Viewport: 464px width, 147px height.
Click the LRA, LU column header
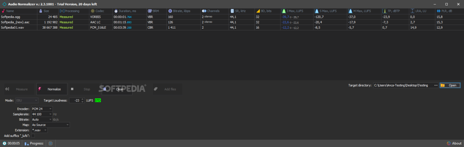point(422,11)
